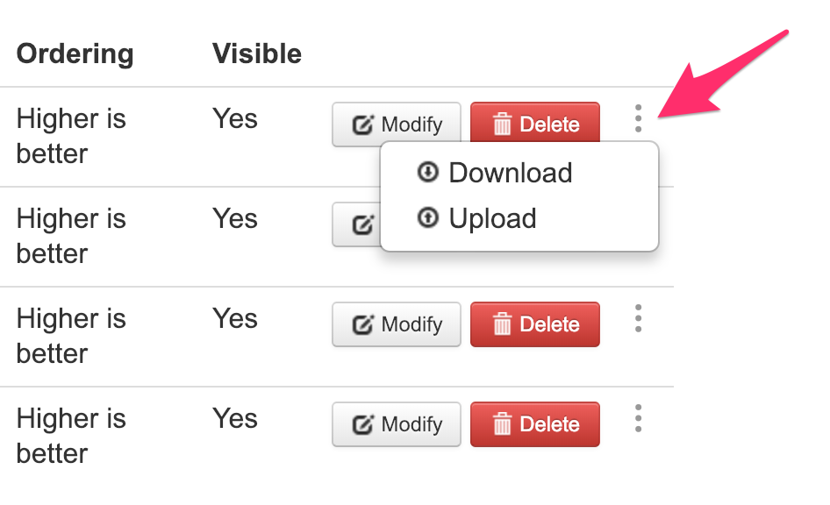The height and width of the screenshot is (505, 830).
Task: Click the Download icon in the popup menu
Action: point(428,172)
